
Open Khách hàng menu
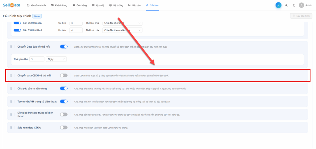click(59, 6)
